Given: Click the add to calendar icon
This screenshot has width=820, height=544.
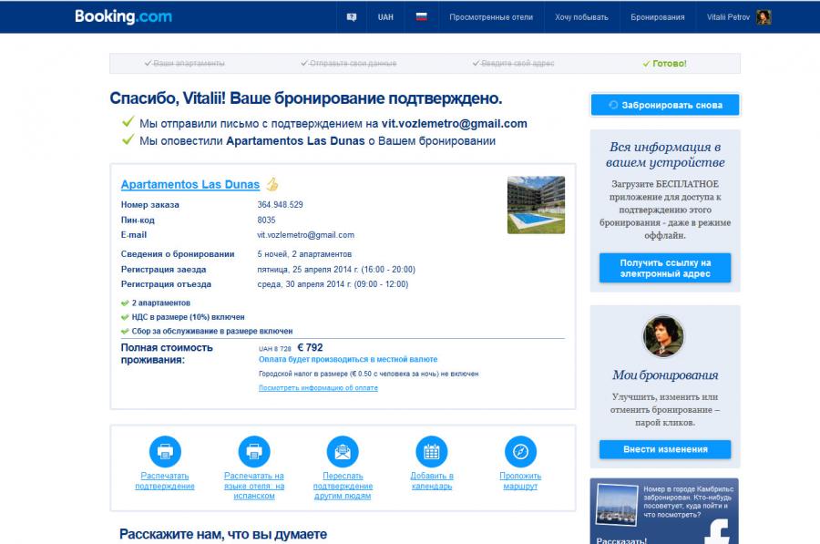Looking at the screenshot, I should click(432, 452).
